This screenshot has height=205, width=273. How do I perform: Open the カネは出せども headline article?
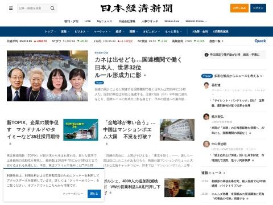[x=138, y=67]
